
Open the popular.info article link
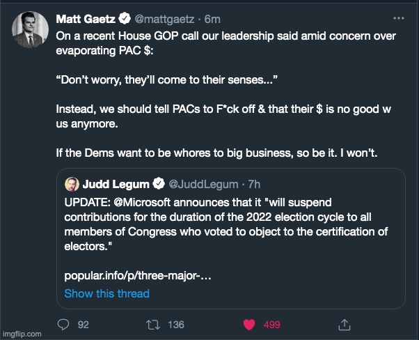point(138,275)
